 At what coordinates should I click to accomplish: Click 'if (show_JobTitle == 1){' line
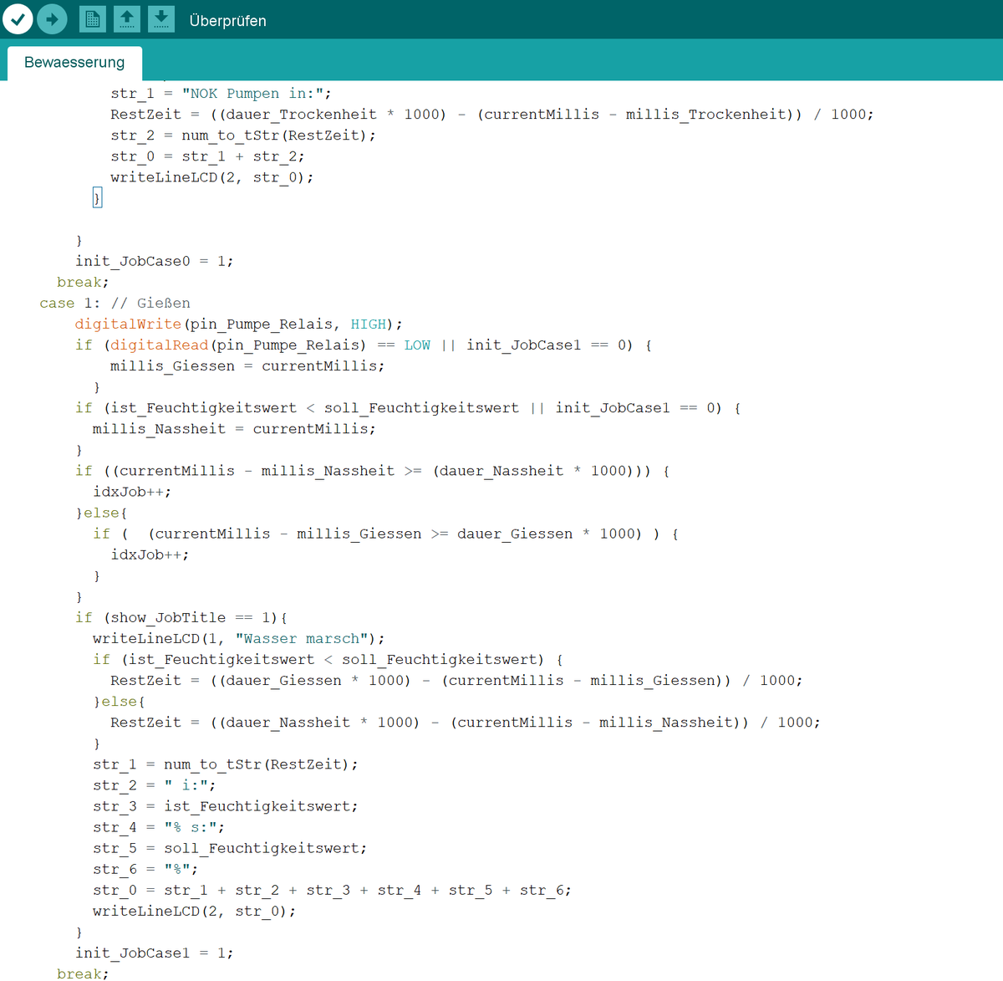tap(181, 617)
